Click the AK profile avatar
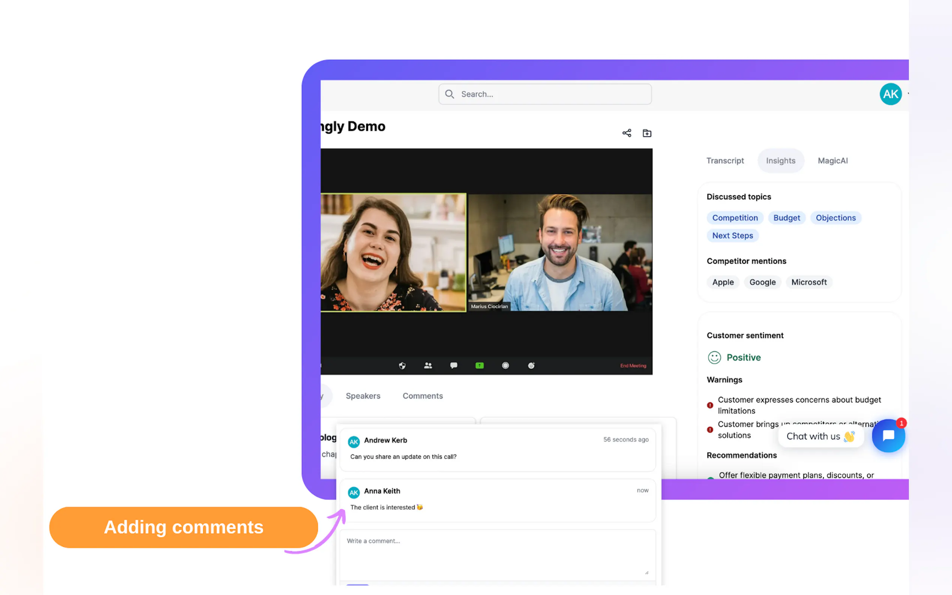 tap(890, 94)
